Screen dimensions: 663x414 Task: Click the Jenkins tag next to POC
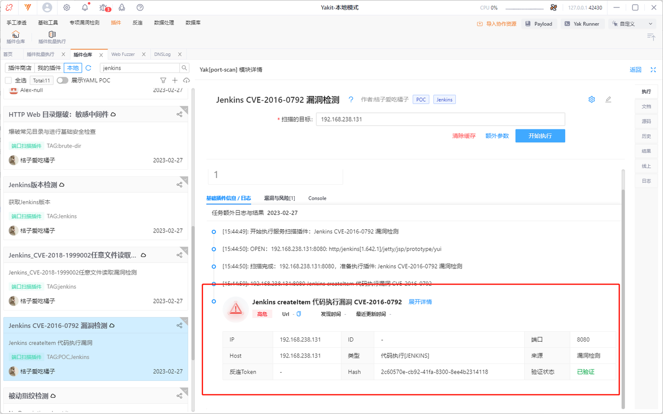444,99
